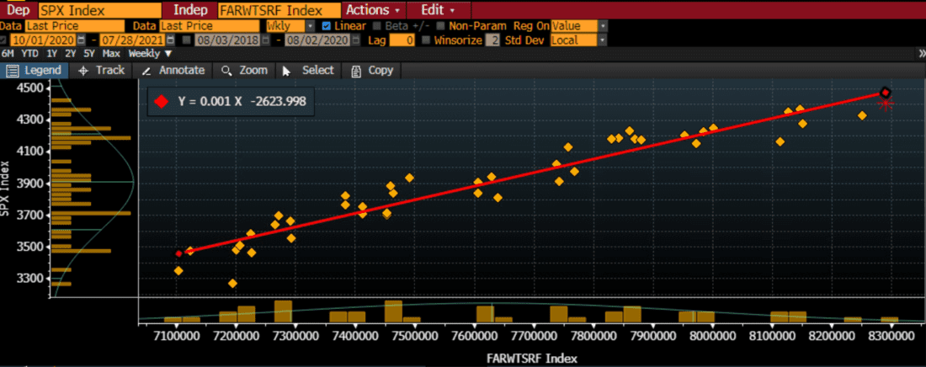
Task: Check the Non-Param option
Action: pos(440,26)
